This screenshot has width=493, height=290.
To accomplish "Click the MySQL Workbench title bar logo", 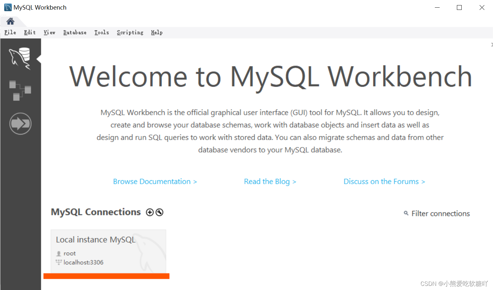I will click(8, 7).
